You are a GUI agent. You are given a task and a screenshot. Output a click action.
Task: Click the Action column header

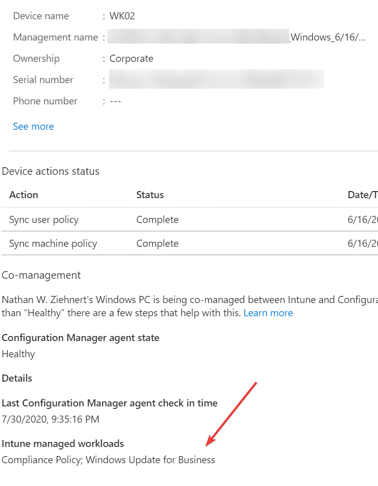24,195
